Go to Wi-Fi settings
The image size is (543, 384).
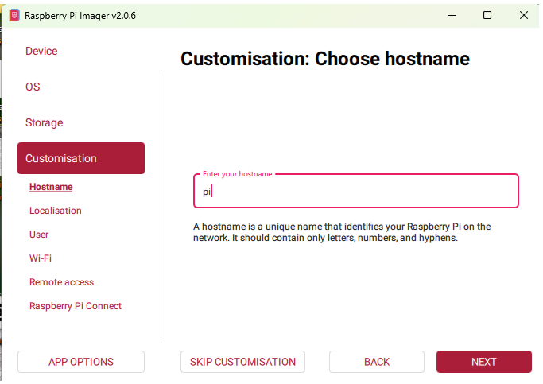point(41,258)
